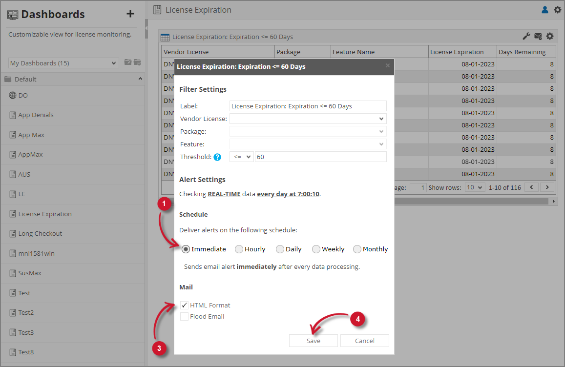Screen dimensions: 565x367
Task: Open the LE dashboard
Action: point(73,194)
